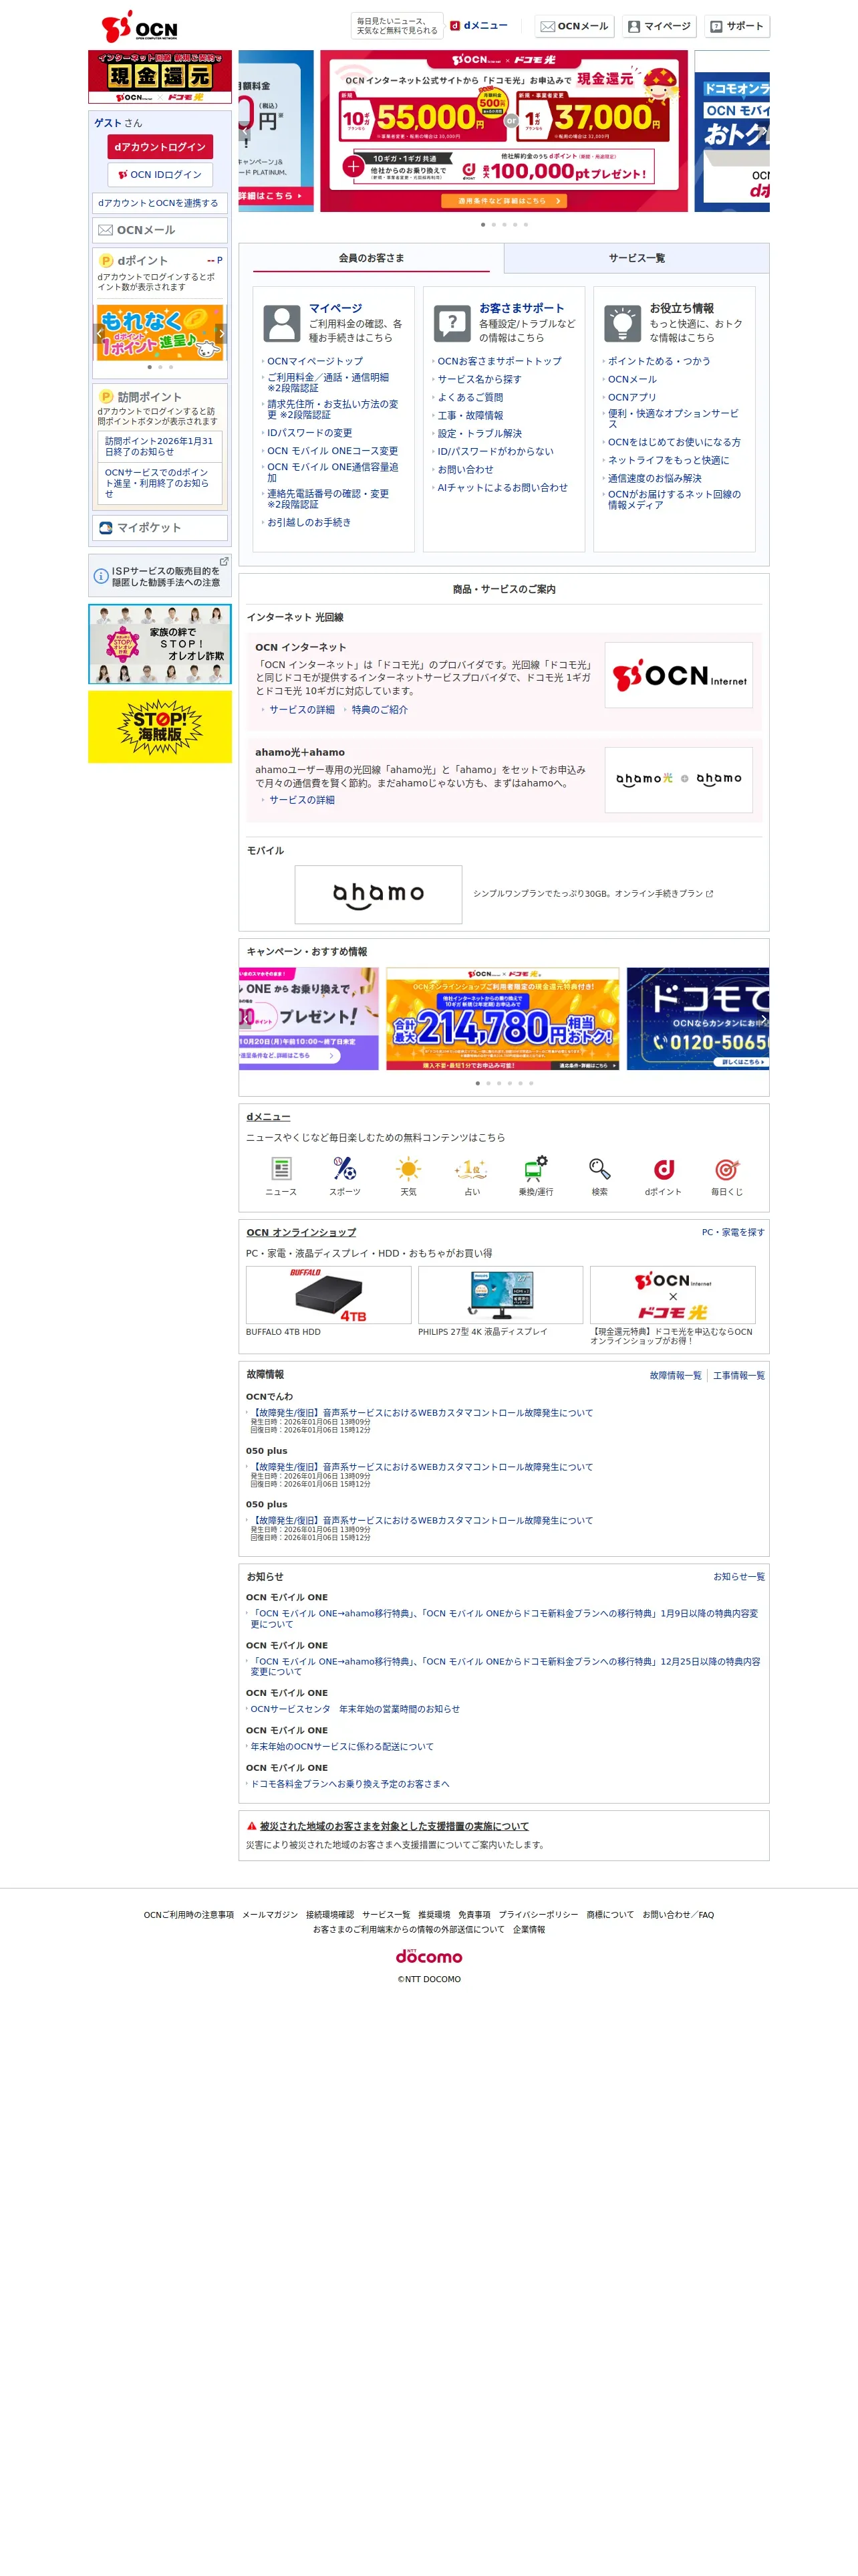Click previous arrow on main hero carousel
858x2576 pixels.
coord(246,131)
